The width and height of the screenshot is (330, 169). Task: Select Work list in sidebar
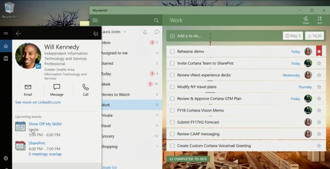pos(132,105)
